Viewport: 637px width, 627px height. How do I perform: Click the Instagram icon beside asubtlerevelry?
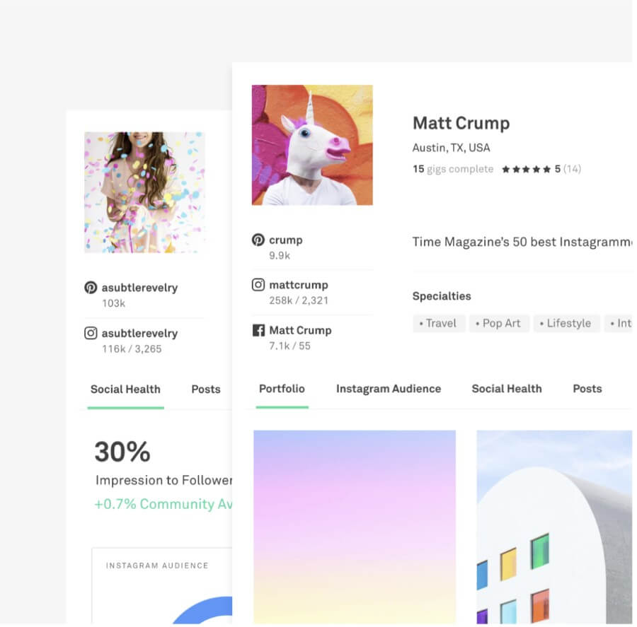(x=91, y=333)
